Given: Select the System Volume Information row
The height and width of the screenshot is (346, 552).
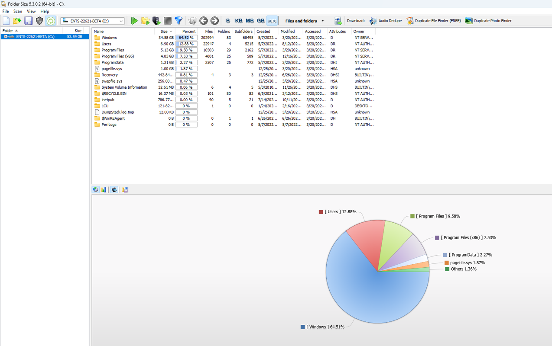Looking at the screenshot, I should click(234, 87).
